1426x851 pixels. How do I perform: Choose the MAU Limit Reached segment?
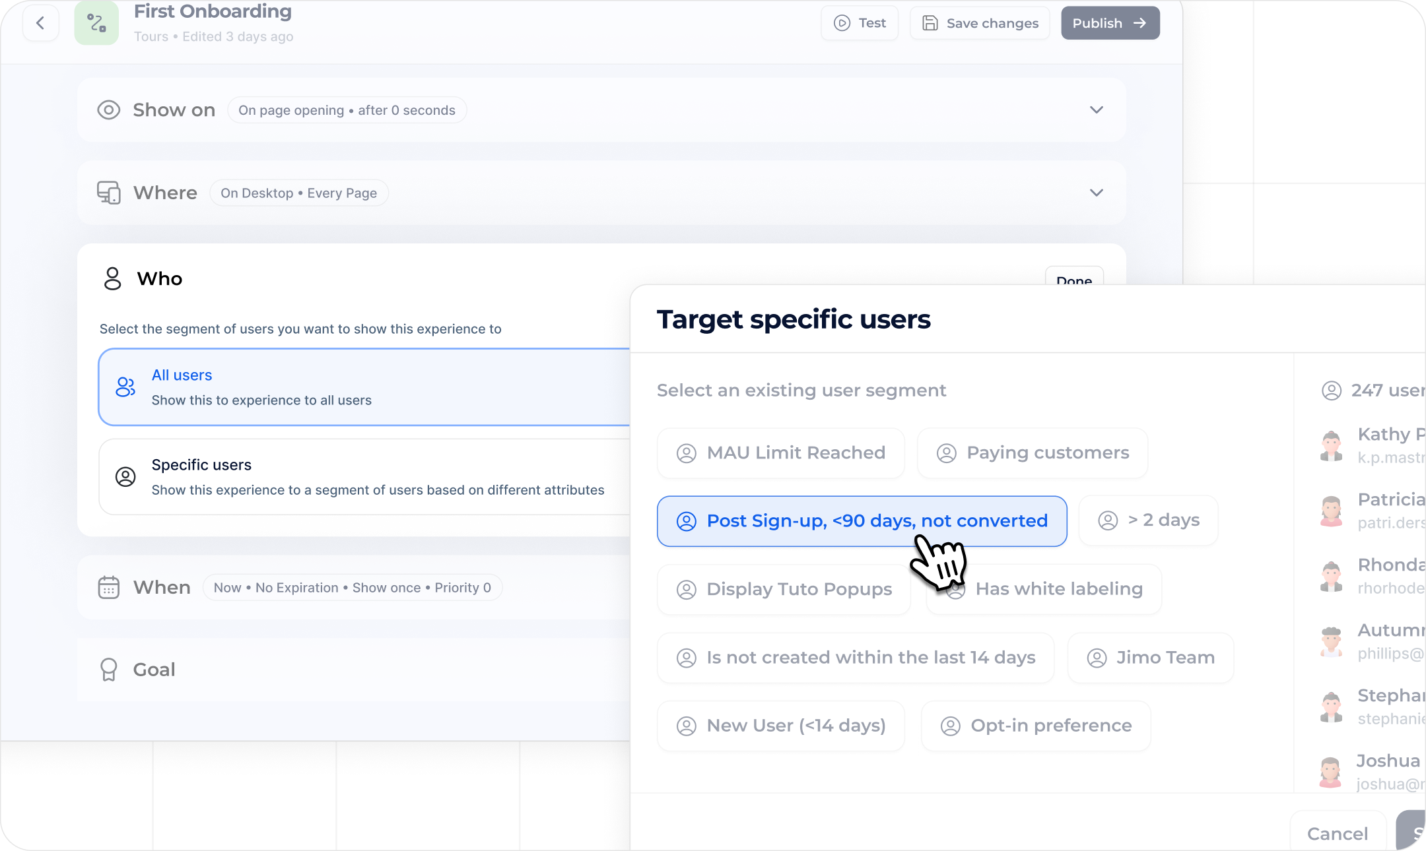[x=781, y=453]
